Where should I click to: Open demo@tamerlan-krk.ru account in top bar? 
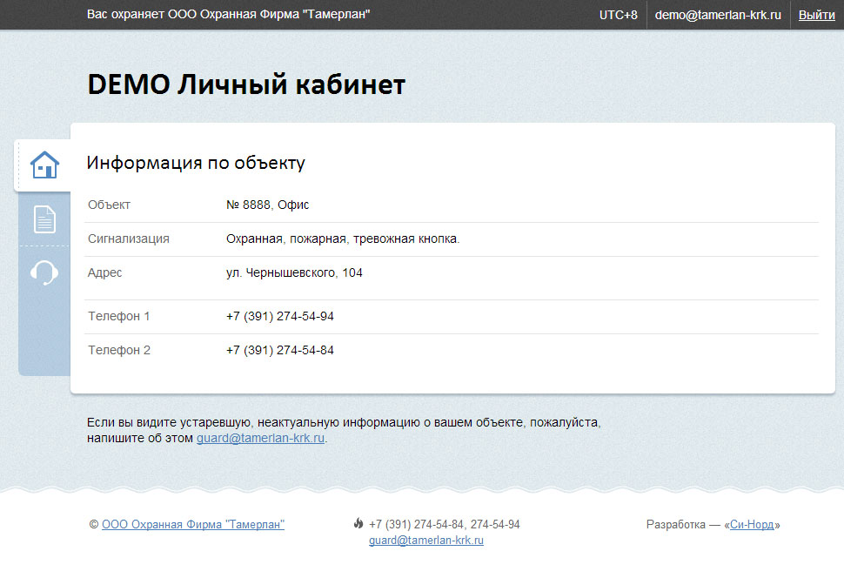718,15
